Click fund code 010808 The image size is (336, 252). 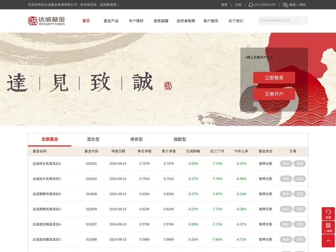(x=91, y=194)
